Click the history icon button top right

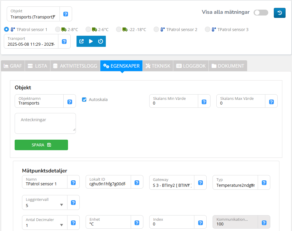point(280,13)
